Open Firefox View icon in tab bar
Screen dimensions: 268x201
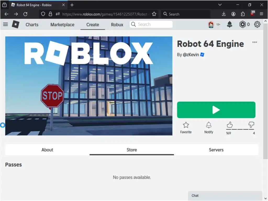click(x=4, y=5)
